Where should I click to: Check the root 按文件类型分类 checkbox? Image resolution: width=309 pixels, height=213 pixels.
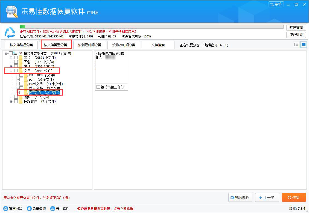[11, 53]
